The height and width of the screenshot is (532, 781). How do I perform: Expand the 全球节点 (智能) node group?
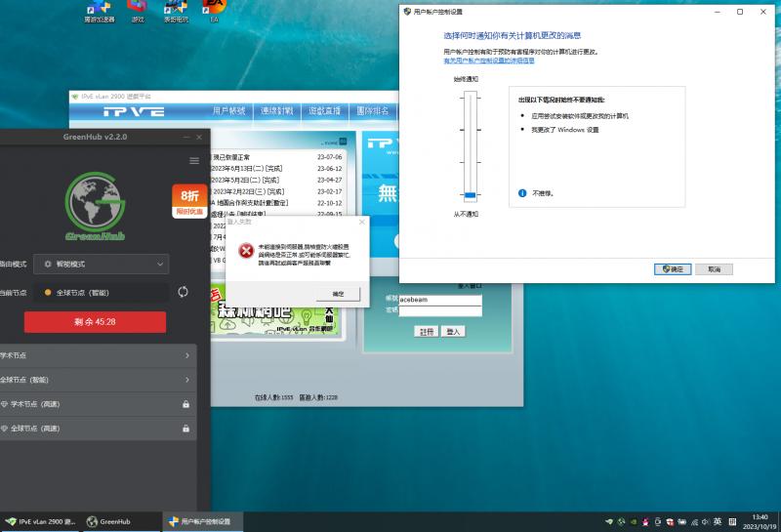coord(186,380)
